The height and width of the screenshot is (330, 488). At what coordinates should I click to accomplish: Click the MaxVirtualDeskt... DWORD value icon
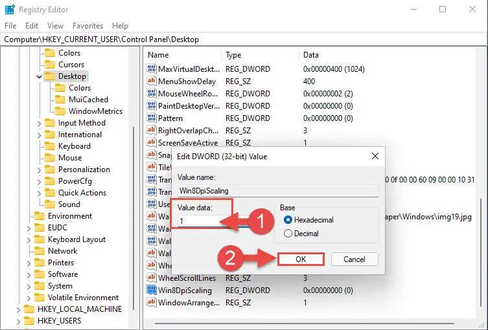point(152,69)
